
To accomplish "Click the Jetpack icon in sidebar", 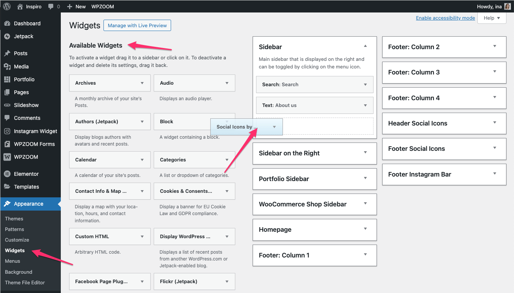I will click(x=7, y=36).
